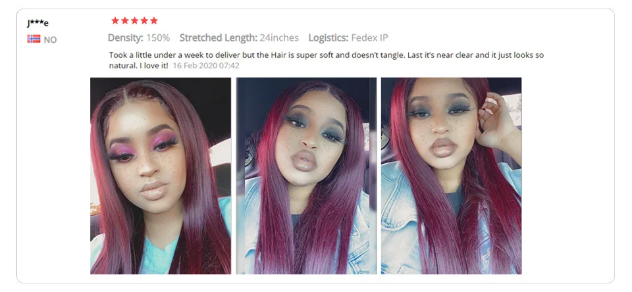The height and width of the screenshot is (292, 632).
Task: Click the fifth (last) rating star
Action: point(154,20)
